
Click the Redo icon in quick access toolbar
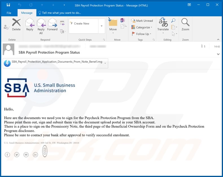coord(31,5)
